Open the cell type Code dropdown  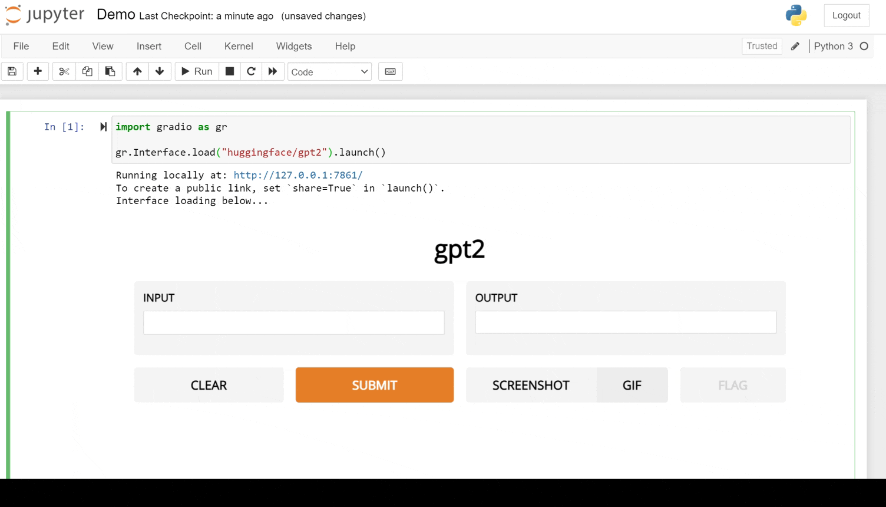pos(329,72)
